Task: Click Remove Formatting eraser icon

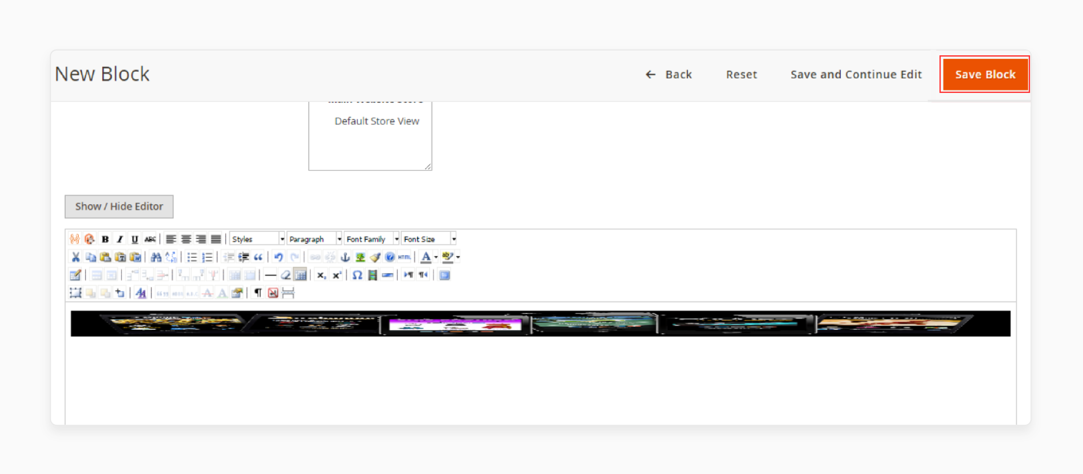Action: click(x=286, y=275)
